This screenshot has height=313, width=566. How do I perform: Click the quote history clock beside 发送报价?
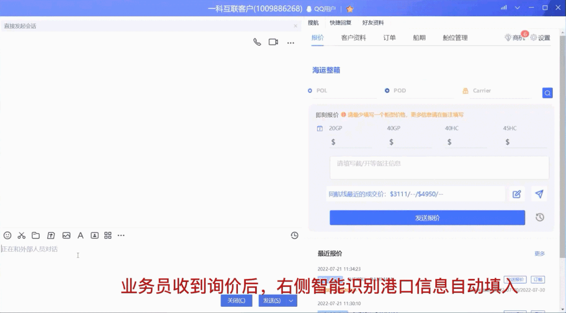tap(539, 217)
